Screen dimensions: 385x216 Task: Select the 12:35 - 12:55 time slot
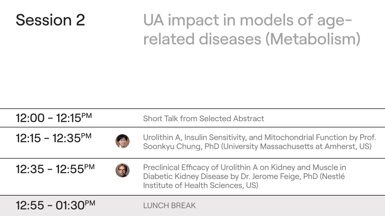(55, 169)
